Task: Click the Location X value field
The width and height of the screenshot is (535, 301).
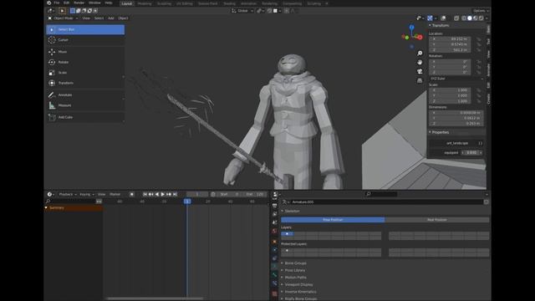Action: pos(450,39)
